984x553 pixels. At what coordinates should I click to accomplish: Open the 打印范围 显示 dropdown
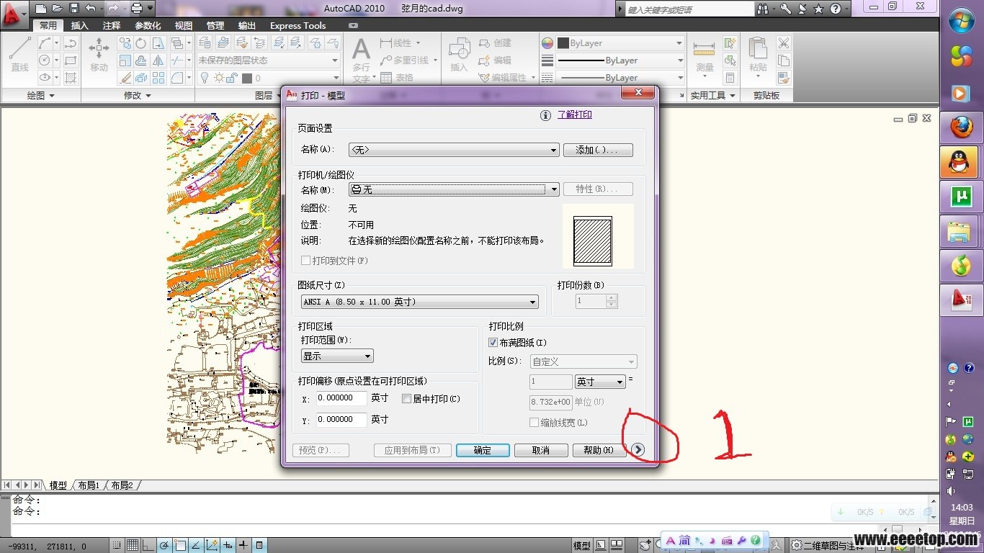coord(337,356)
